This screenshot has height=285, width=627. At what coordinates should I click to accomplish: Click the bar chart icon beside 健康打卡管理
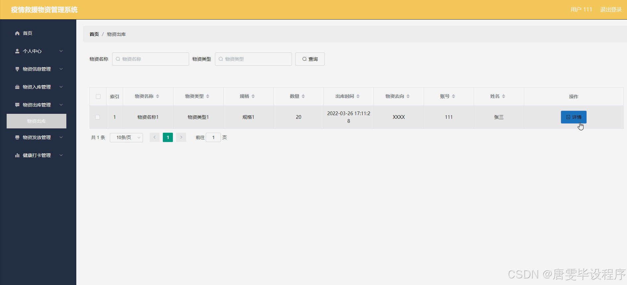tap(17, 155)
